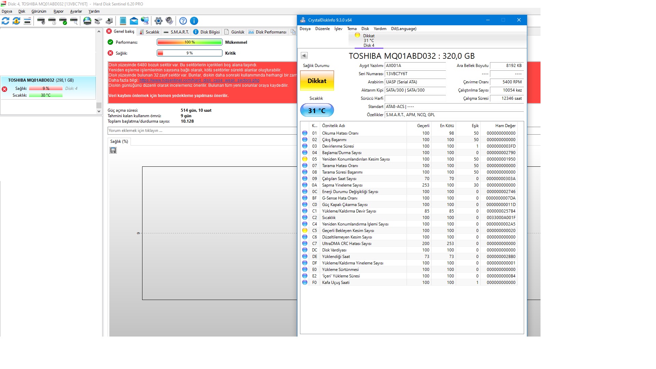
Task: Open the Ayarlar menu in Hard Disk Sentinel
Action: point(76,11)
